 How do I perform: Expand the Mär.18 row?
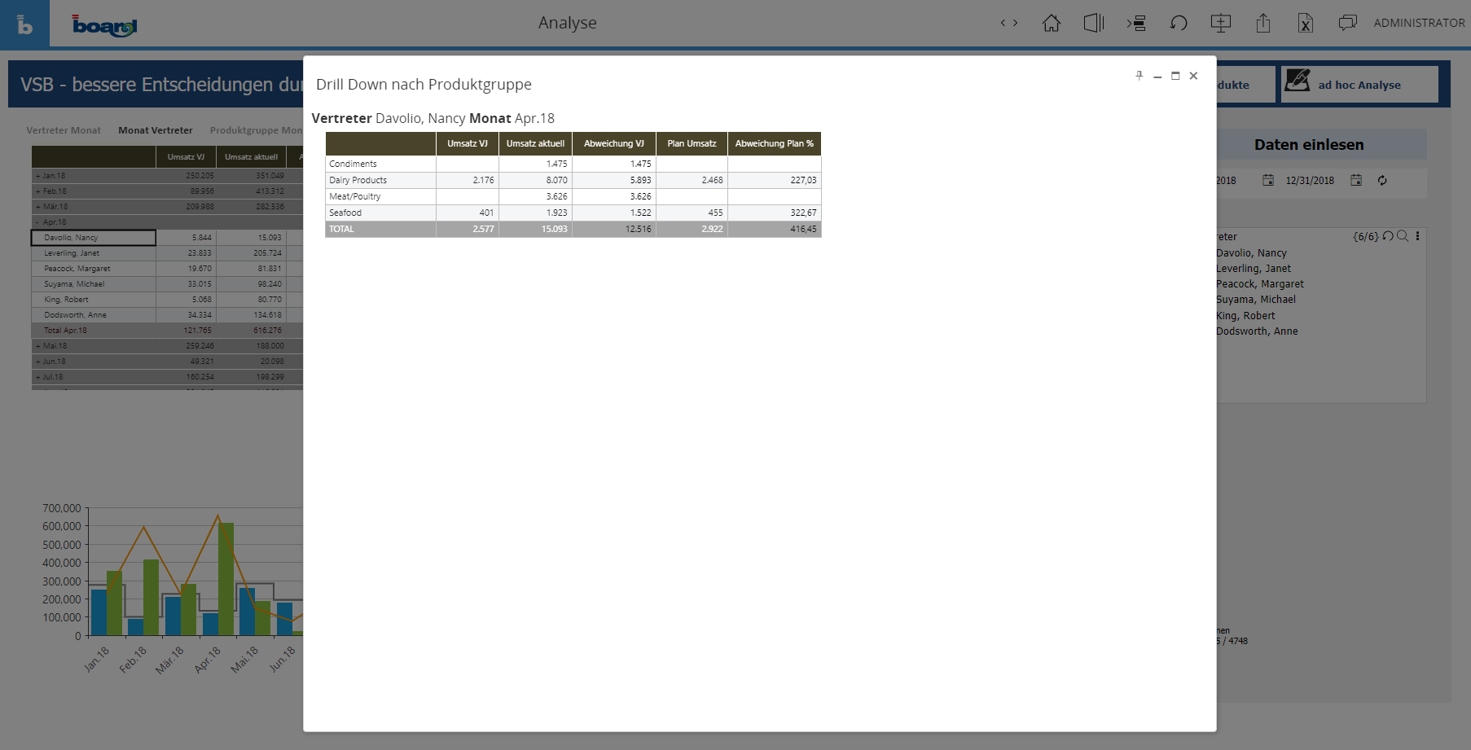[x=37, y=207]
